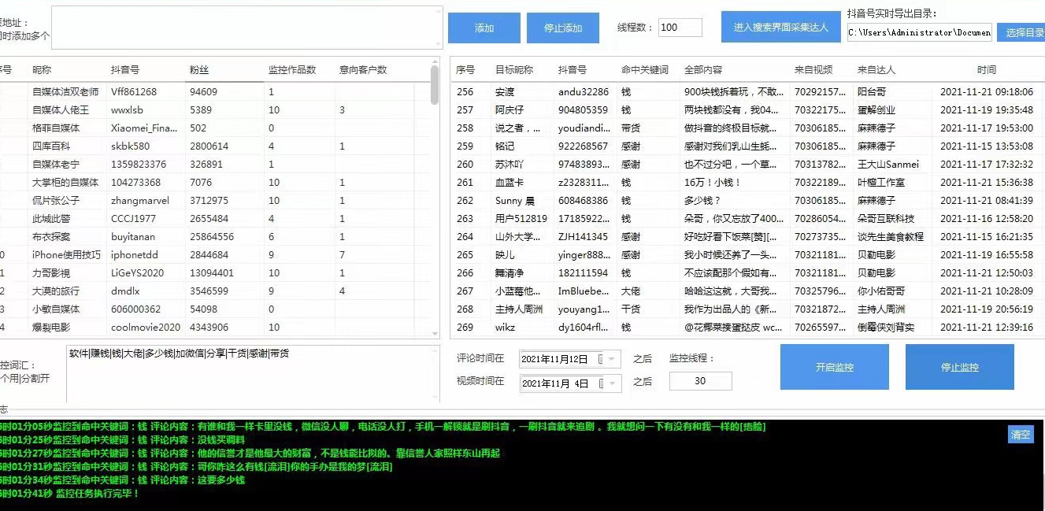Click the 添加 button to add accounts

pos(484,27)
